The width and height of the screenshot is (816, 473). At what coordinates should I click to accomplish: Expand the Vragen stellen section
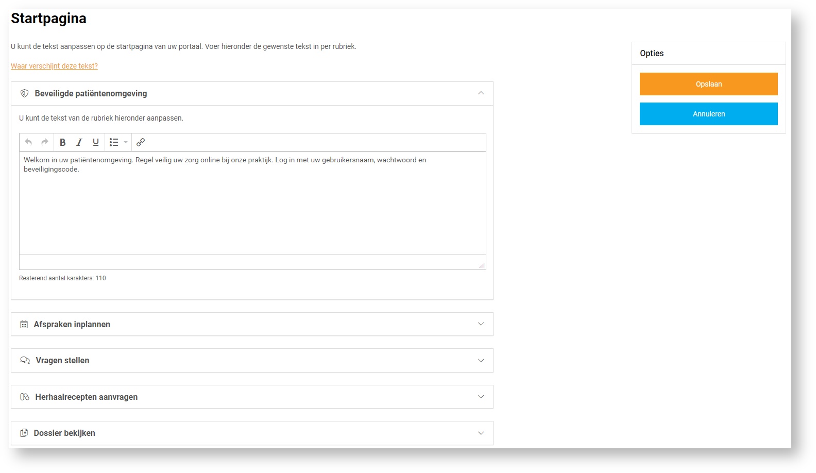click(x=481, y=360)
